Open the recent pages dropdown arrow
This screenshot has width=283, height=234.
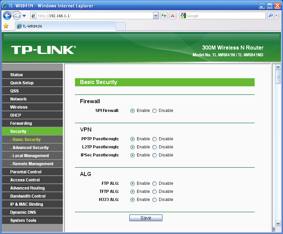coord(24,16)
